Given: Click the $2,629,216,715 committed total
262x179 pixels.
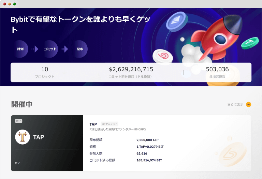Looking at the screenshot, I should point(131,69).
